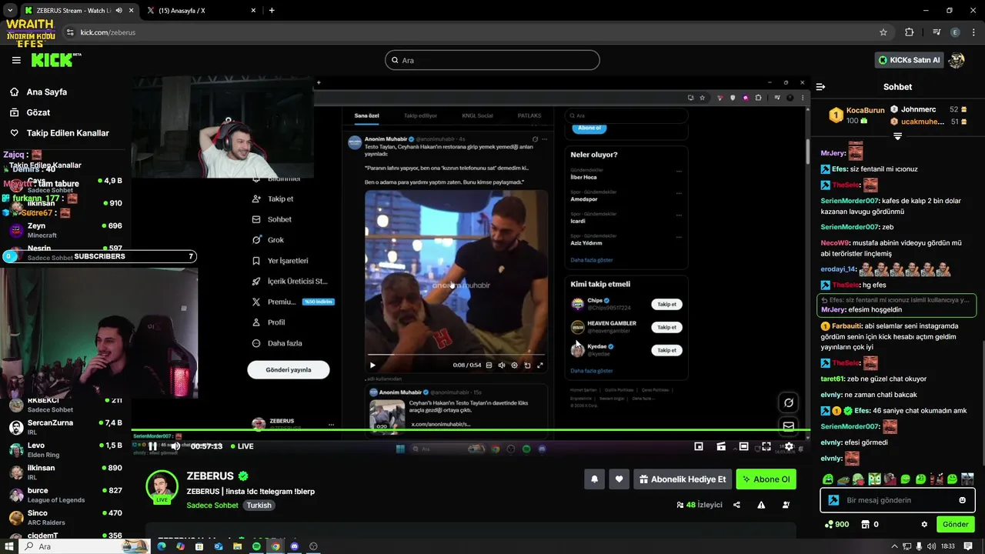Open the Levo Elden Ring channel
The height and width of the screenshot is (554, 985).
coord(65,450)
